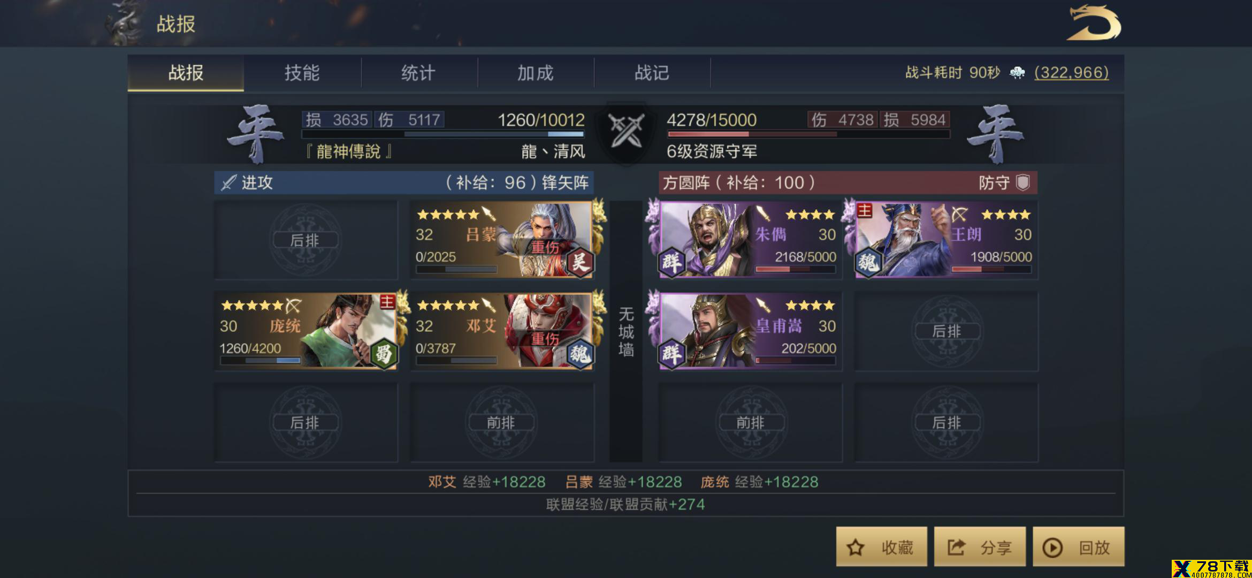Tap the 蜀 faction badge on 庞统
Screen dimensions: 1252x578
pyautogui.click(x=384, y=354)
